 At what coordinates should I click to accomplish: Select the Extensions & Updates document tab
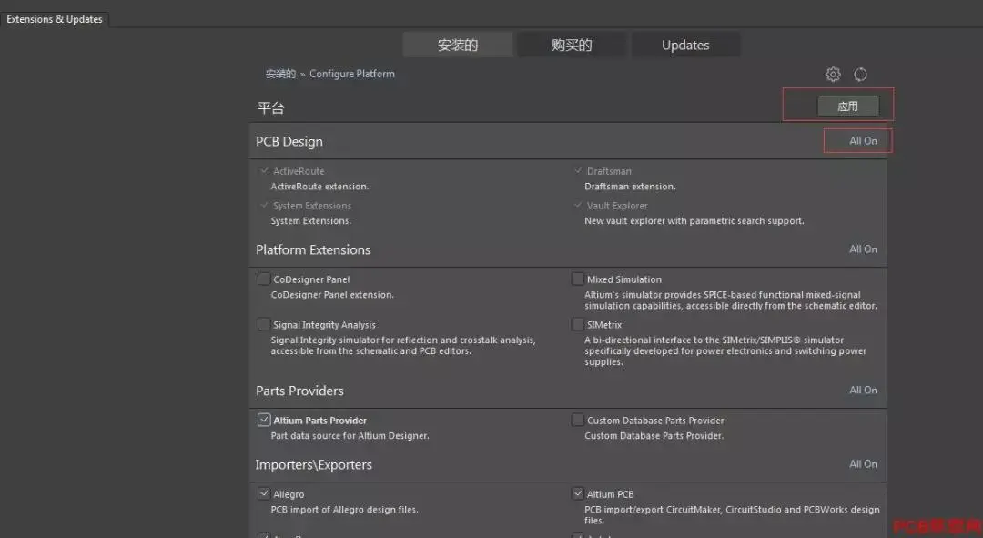[x=55, y=19]
